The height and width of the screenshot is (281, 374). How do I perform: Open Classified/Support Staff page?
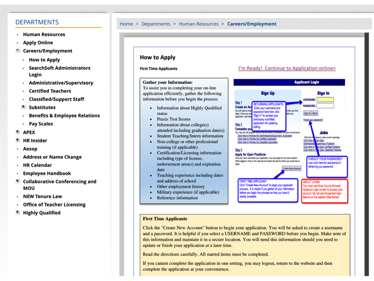56,99
